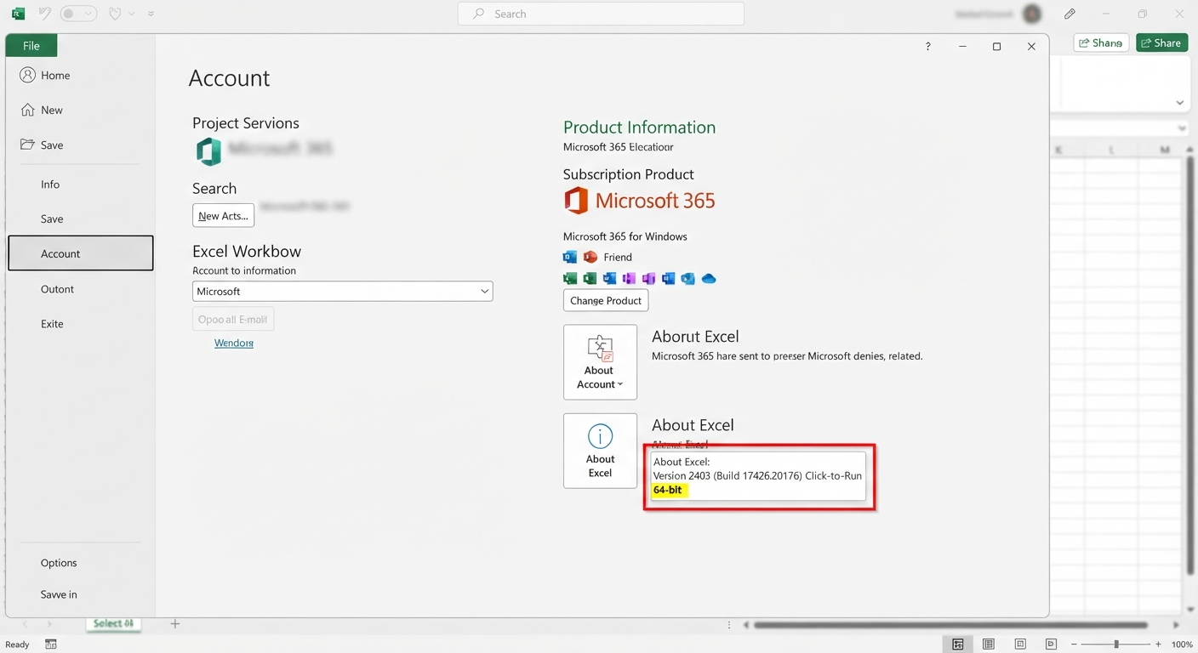Click the Version 2403 build text
1198x653 pixels.
coord(757,476)
